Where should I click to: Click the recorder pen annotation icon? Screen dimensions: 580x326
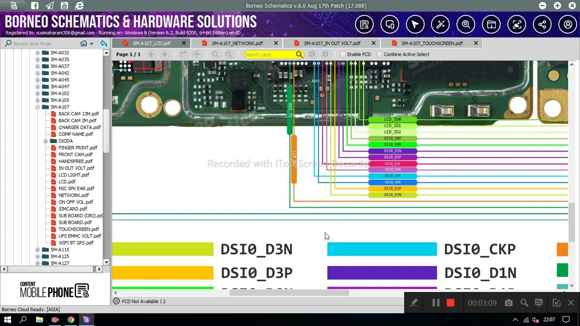(x=414, y=303)
